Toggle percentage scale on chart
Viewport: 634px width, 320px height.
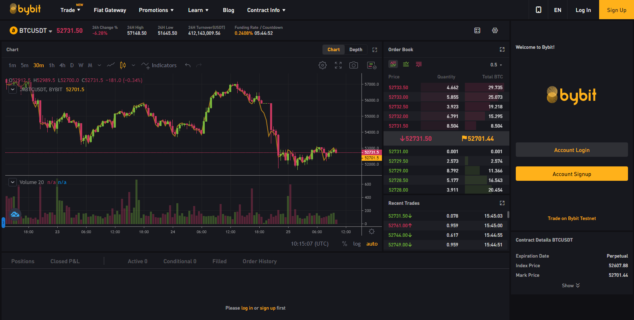tap(344, 244)
